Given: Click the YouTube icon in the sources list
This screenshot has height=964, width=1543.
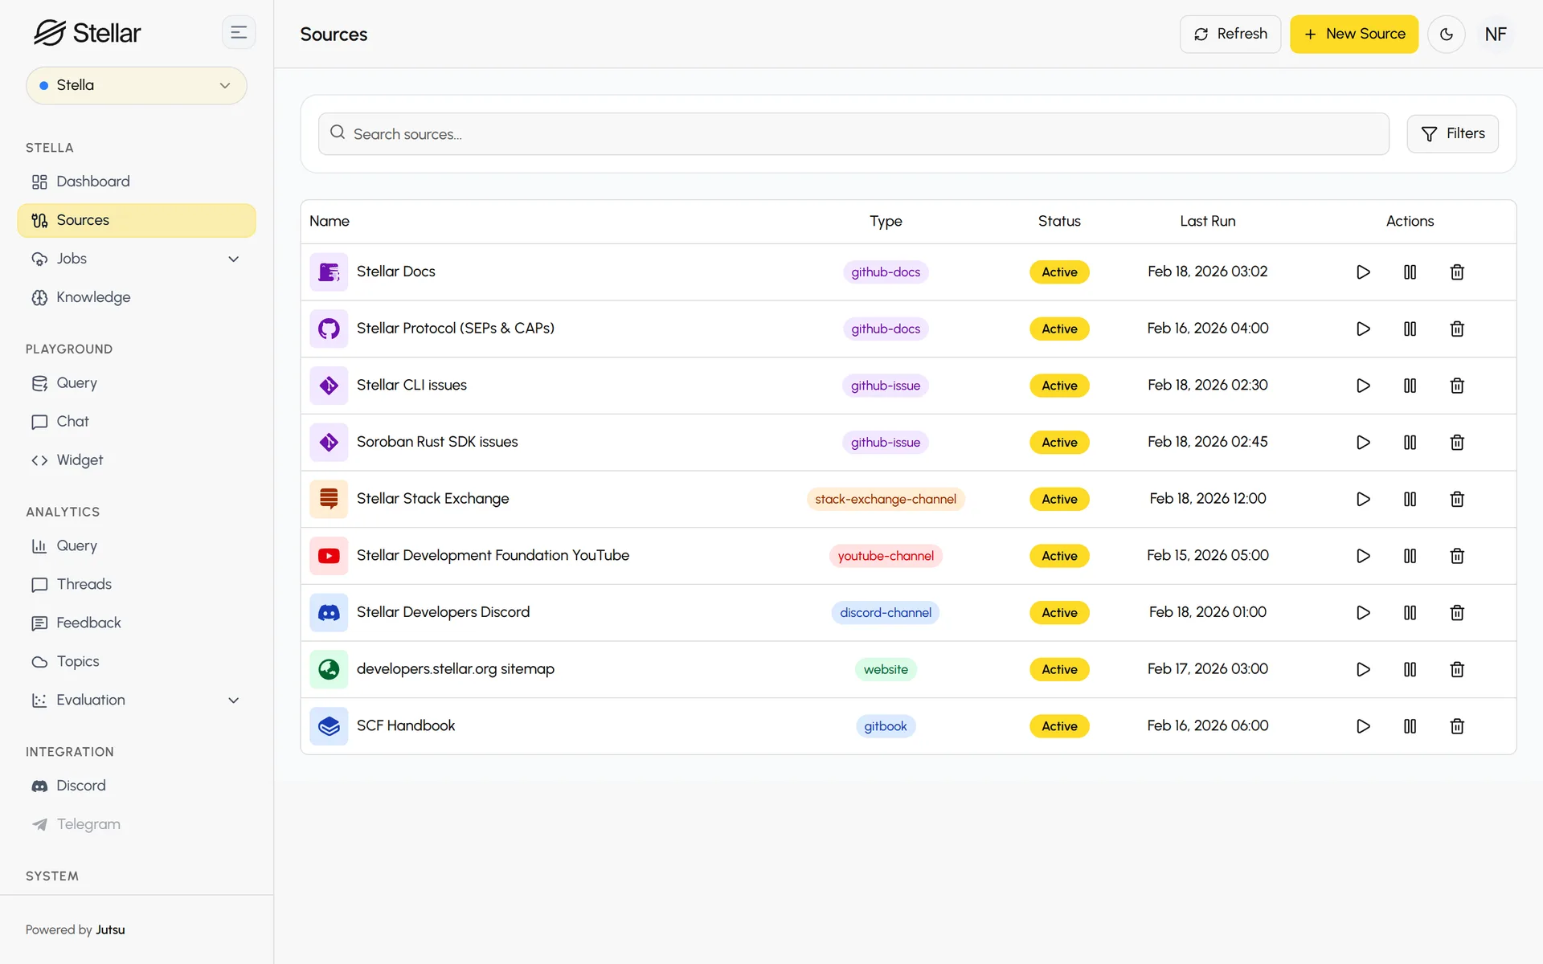Looking at the screenshot, I should coord(329,556).
